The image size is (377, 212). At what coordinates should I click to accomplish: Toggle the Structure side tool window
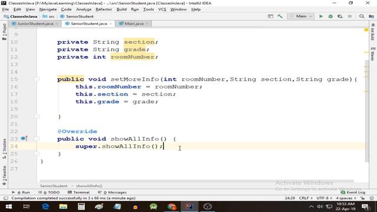tap(4, 149)
